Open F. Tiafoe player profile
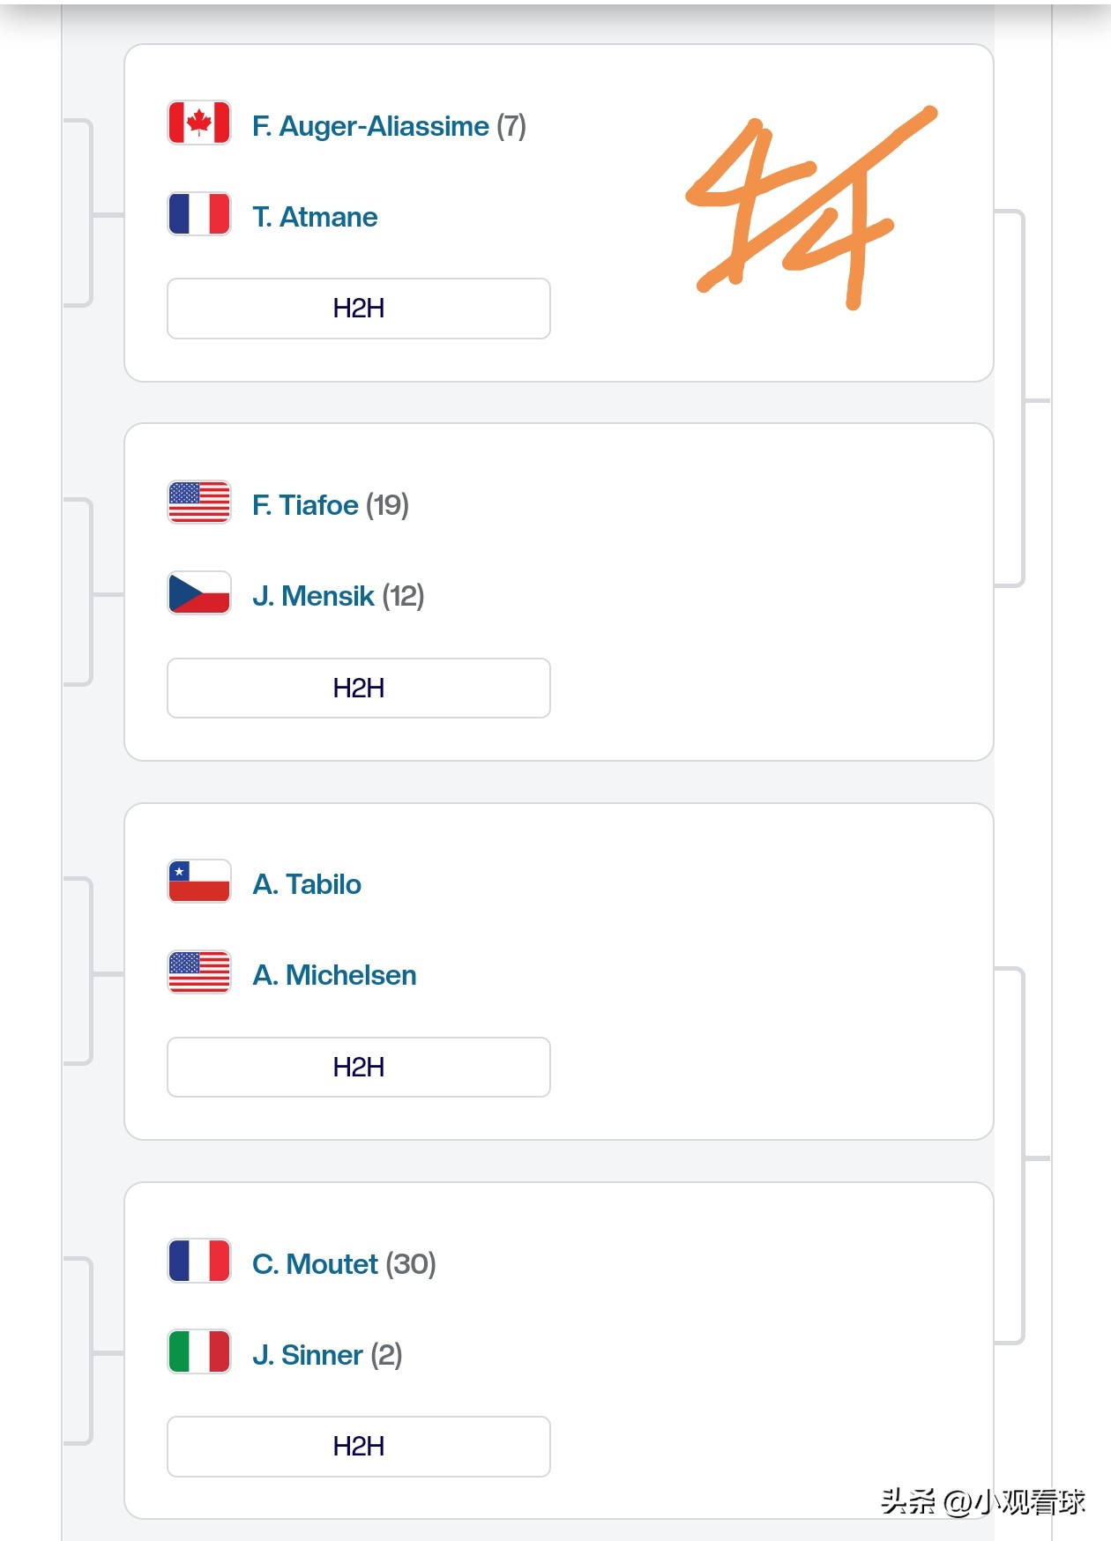The image size is (1111, 1541). [305, 505]
